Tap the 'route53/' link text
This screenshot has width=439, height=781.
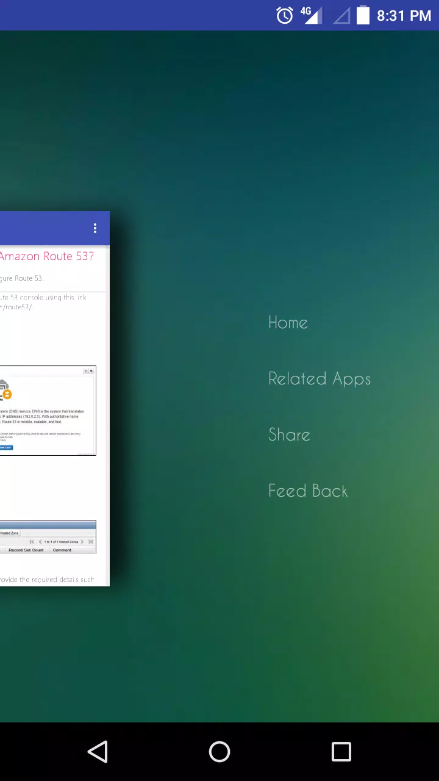click(x=16, y=307)
